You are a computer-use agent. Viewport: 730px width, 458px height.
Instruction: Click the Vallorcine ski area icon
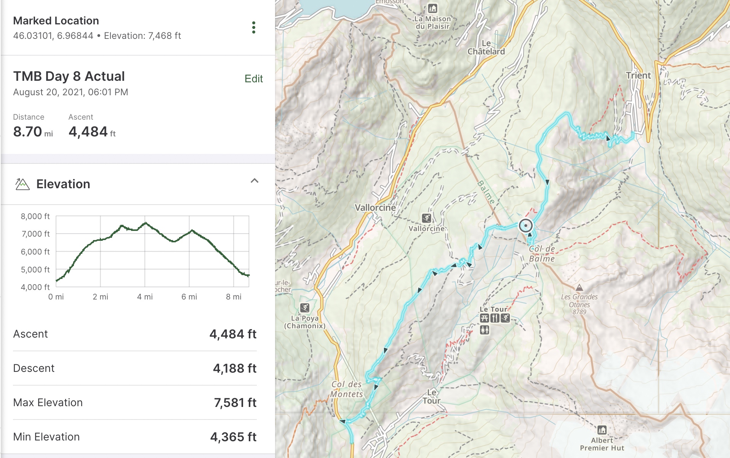point(426,218)
